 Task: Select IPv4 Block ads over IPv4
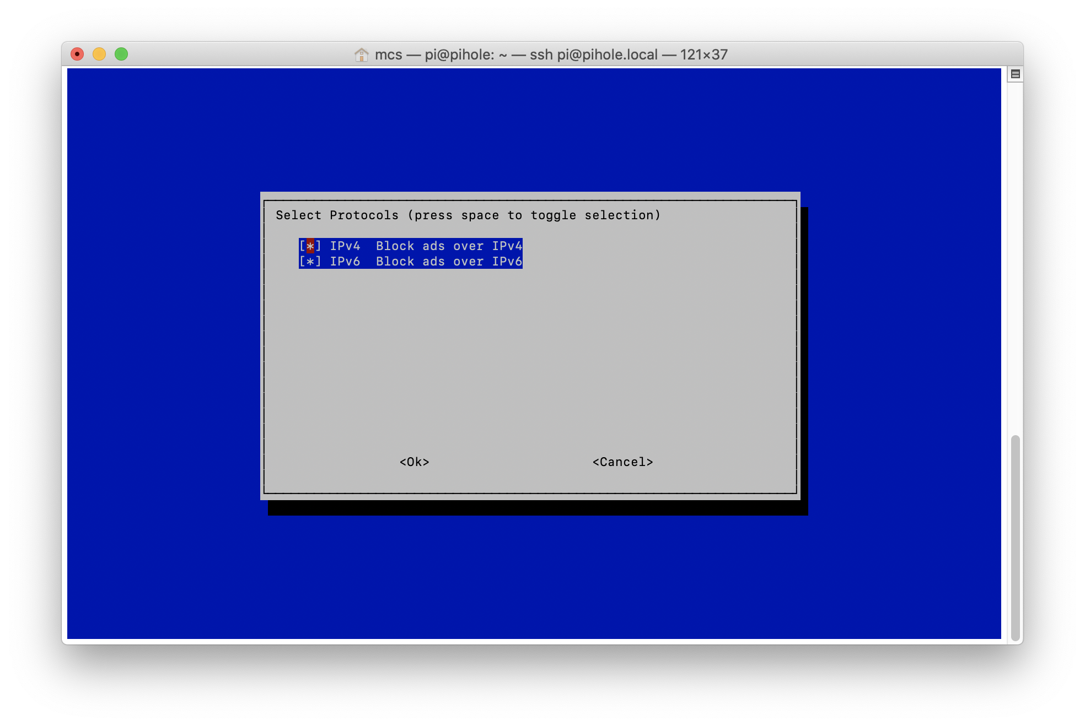[x=409, y=246]
